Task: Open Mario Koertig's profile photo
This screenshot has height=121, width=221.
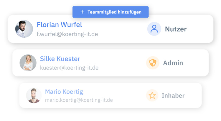Action: click(34, 95)
